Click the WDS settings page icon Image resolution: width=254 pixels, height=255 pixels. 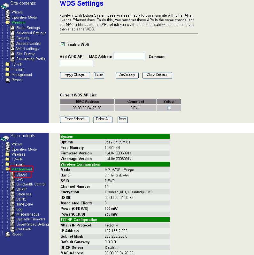tap(12, 49)
